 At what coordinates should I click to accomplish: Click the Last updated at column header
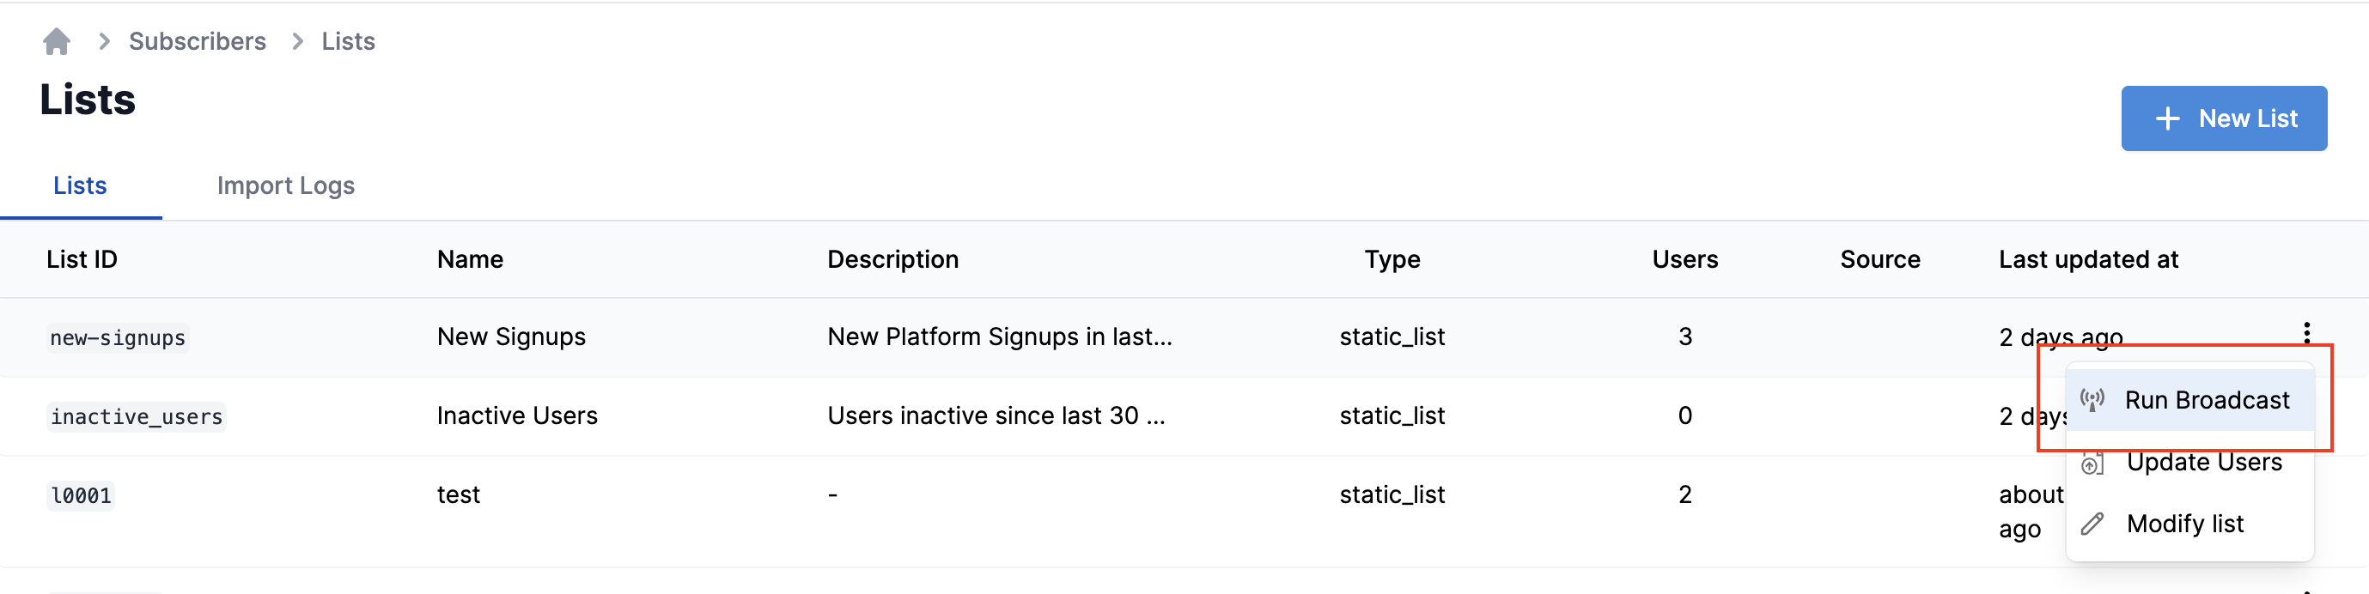pos(2087,259)
